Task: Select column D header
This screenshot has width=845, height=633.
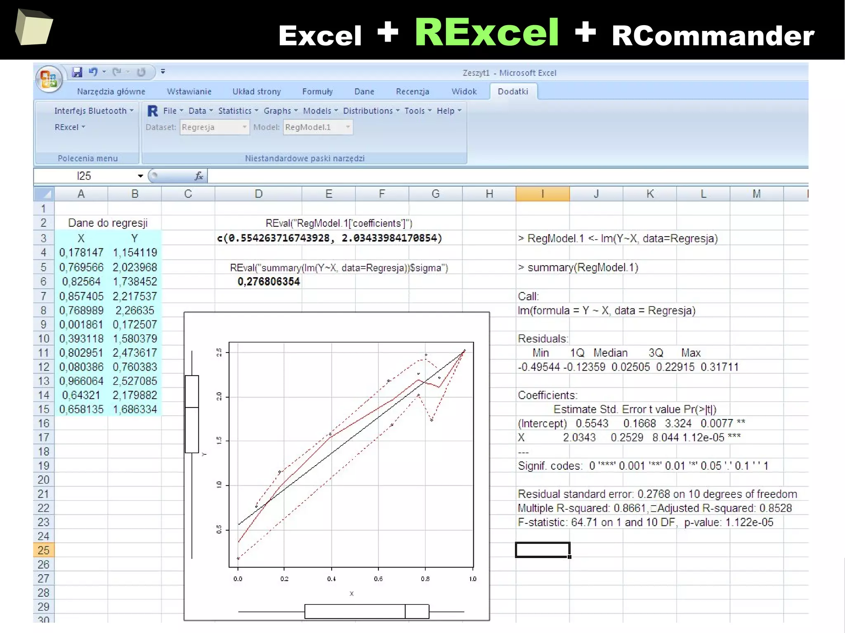Action: (258, 194)
